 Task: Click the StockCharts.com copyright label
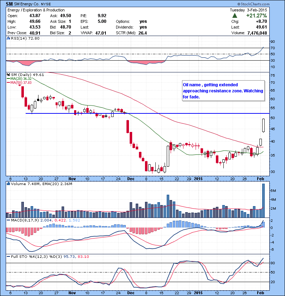[253, 4]
